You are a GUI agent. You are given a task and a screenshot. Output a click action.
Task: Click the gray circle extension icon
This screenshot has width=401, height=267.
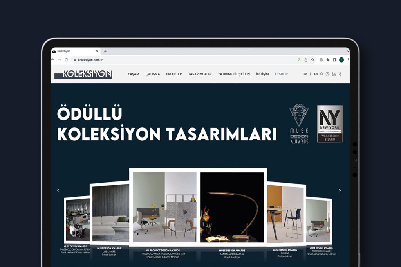pyautogui.click(x=321, y=60)
